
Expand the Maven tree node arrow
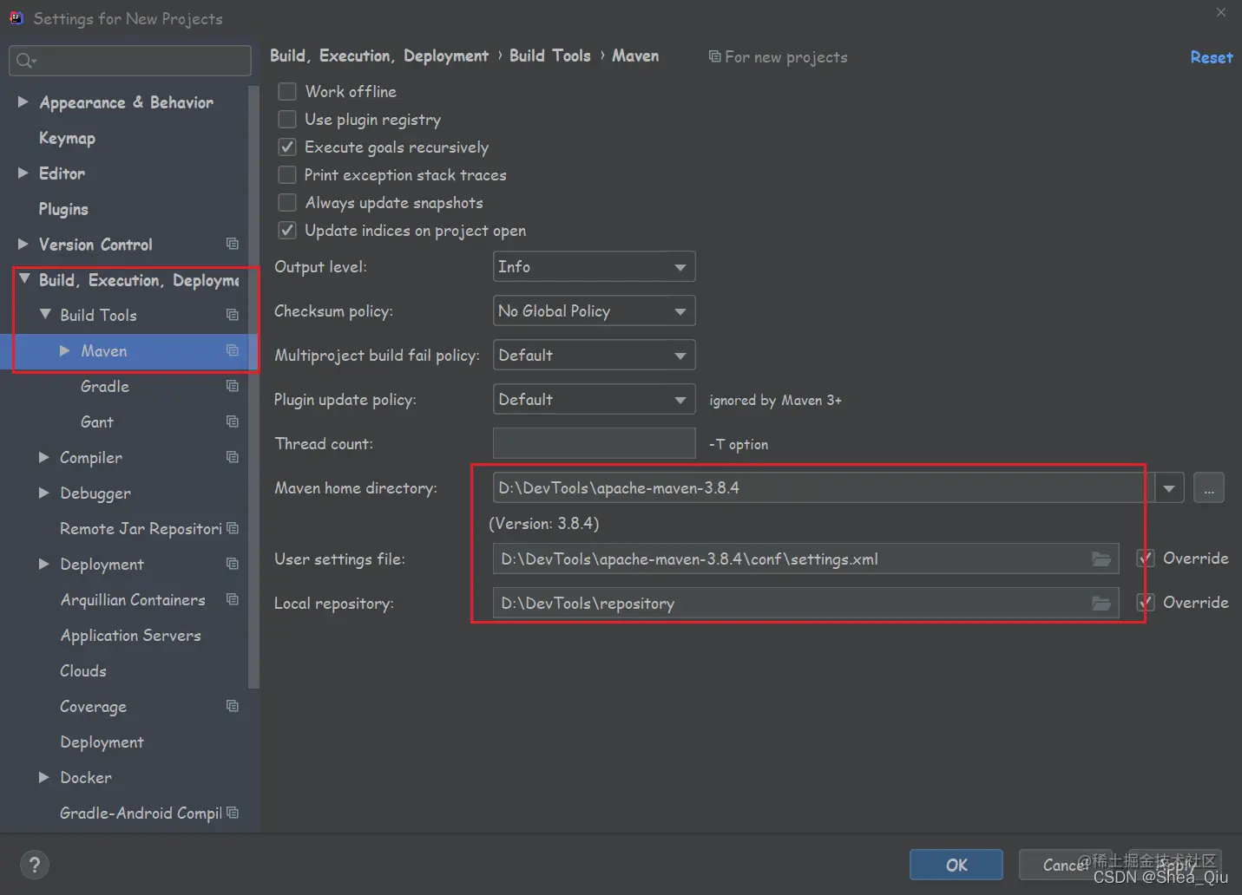tap(65, 350)
